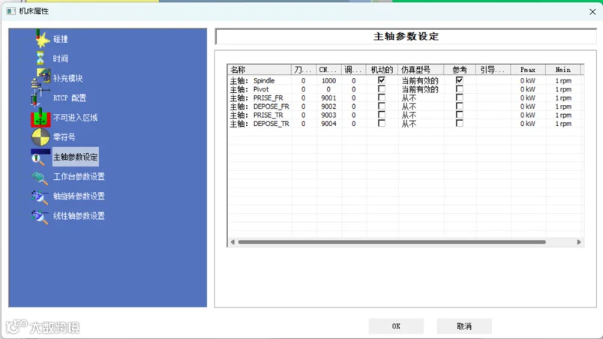Click CN value 9003 cell

(328, 115)
